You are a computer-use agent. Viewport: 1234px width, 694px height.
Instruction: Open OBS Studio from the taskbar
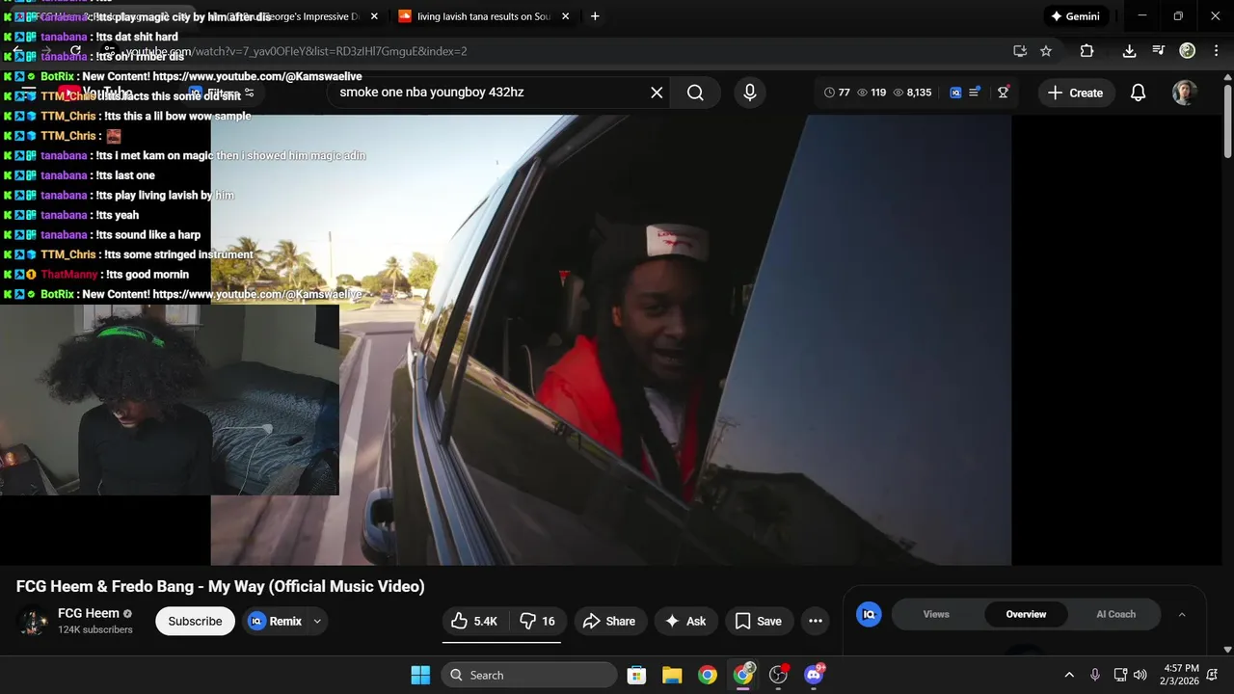pyautogui.click(x=778, y=675)
